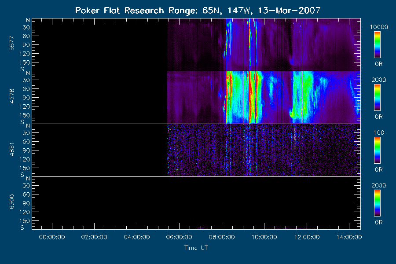Select the 150 tick label on 6300 axis
Screen dimensions: 396x264
25,221
